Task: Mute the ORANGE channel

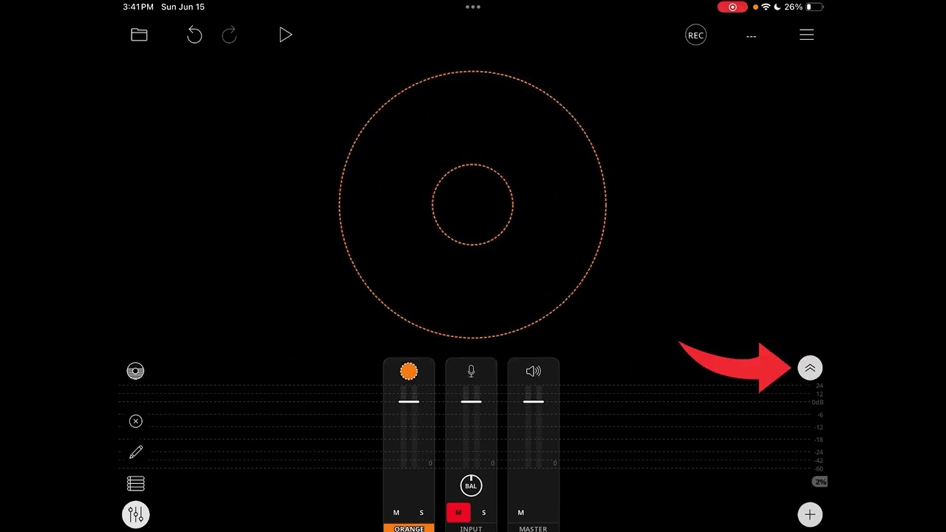Action: tap(396, 513)
